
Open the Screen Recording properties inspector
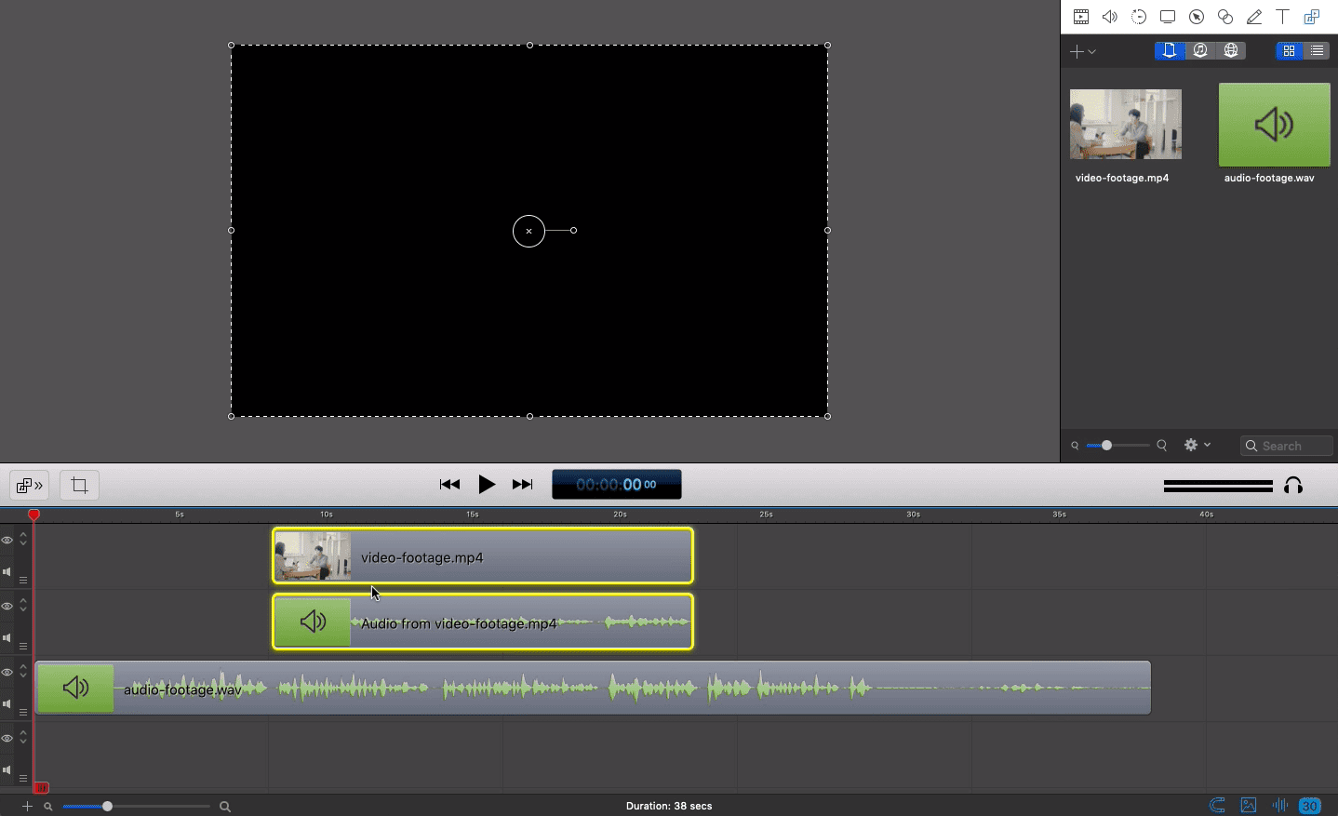1167,16
